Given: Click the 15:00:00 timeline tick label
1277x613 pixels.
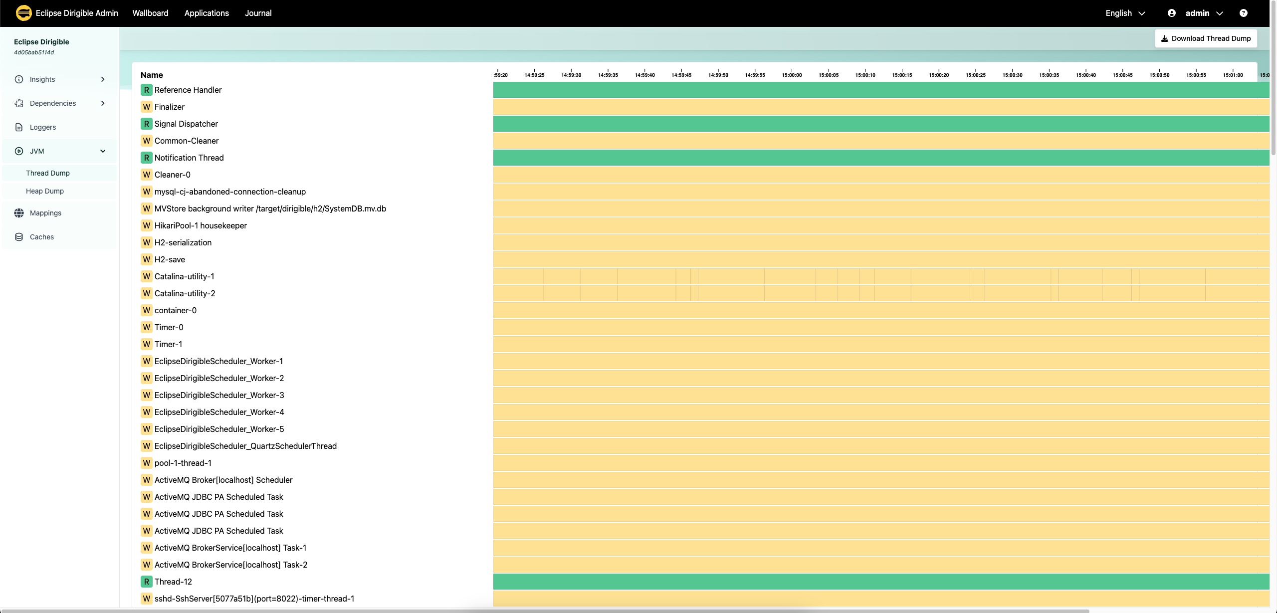Looking at the screenshot, I should (792, 75).
